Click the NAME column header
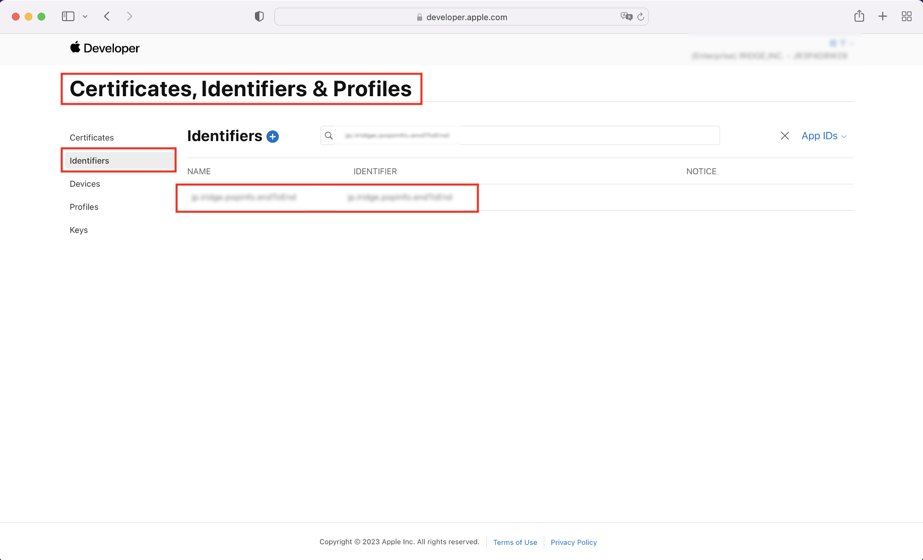The width and height of the screenshot is (923, 560). point(199,171)
